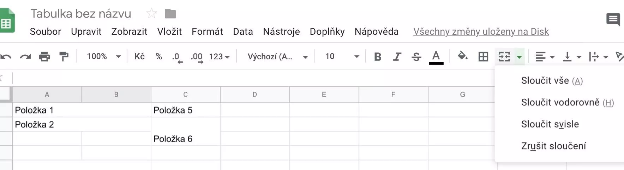Click the undo arrow icon

(6, 57)
